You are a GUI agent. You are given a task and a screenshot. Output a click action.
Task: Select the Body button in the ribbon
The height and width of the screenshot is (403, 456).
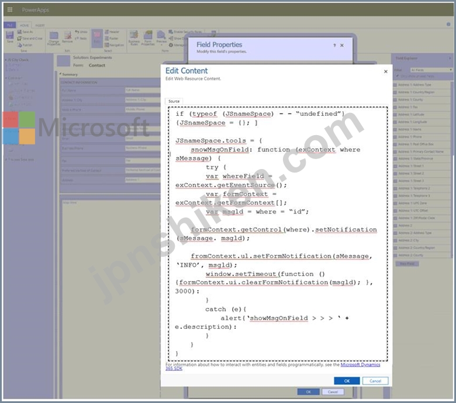click(x=97, y=38)
